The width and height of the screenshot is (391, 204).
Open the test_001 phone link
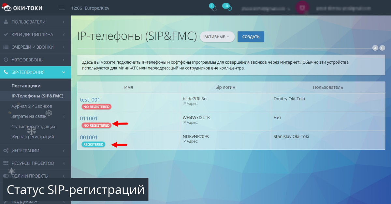(90, 100)
